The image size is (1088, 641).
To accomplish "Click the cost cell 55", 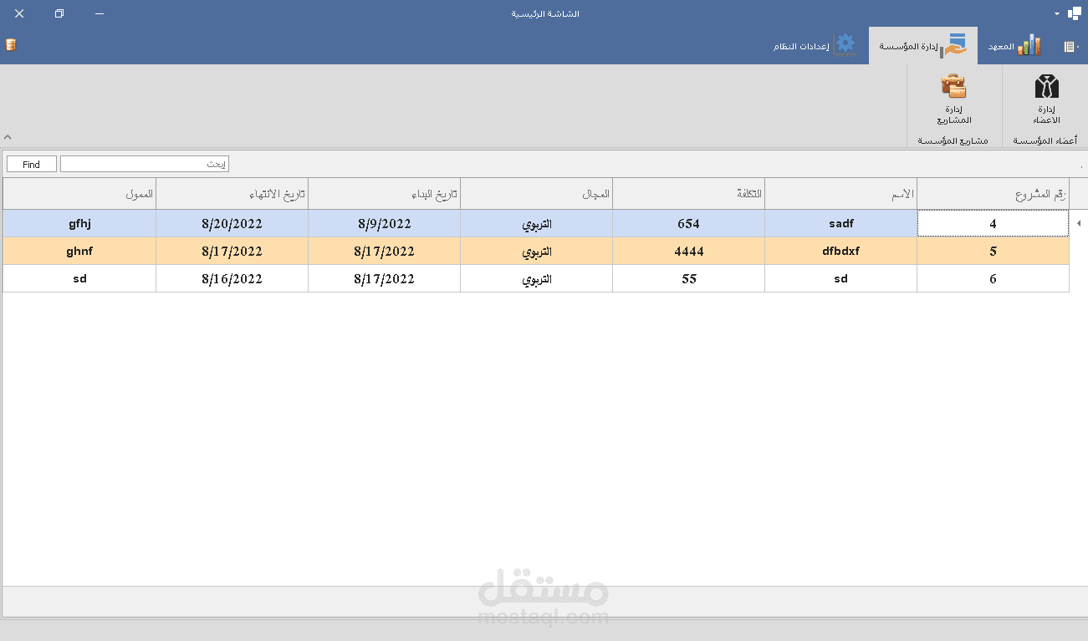I will click(689, 279).
